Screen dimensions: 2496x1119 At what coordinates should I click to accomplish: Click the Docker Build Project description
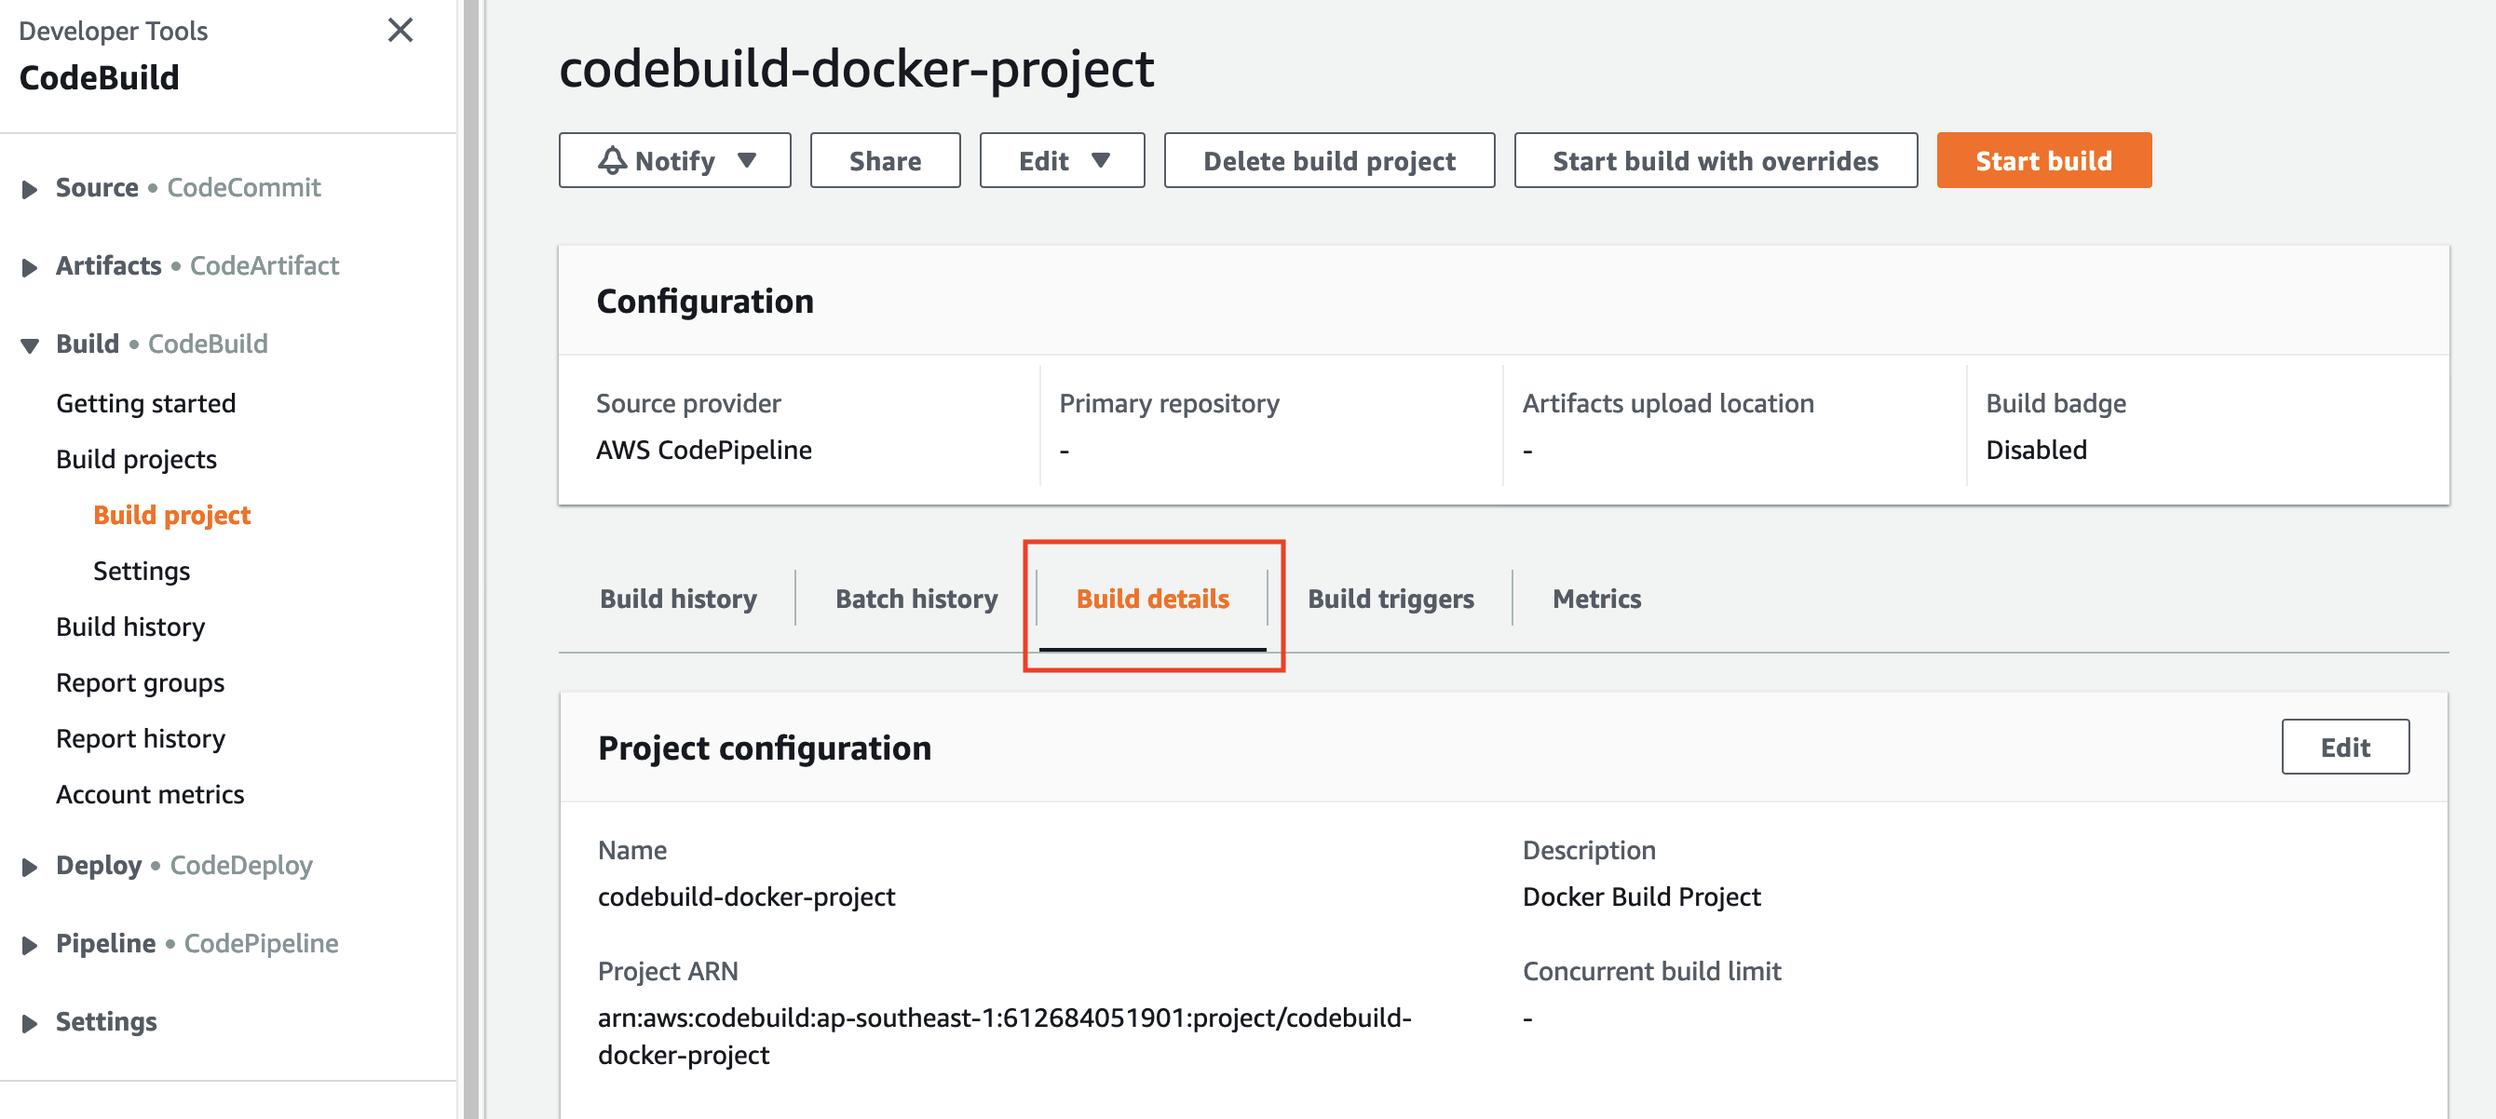click(1640, 897)
